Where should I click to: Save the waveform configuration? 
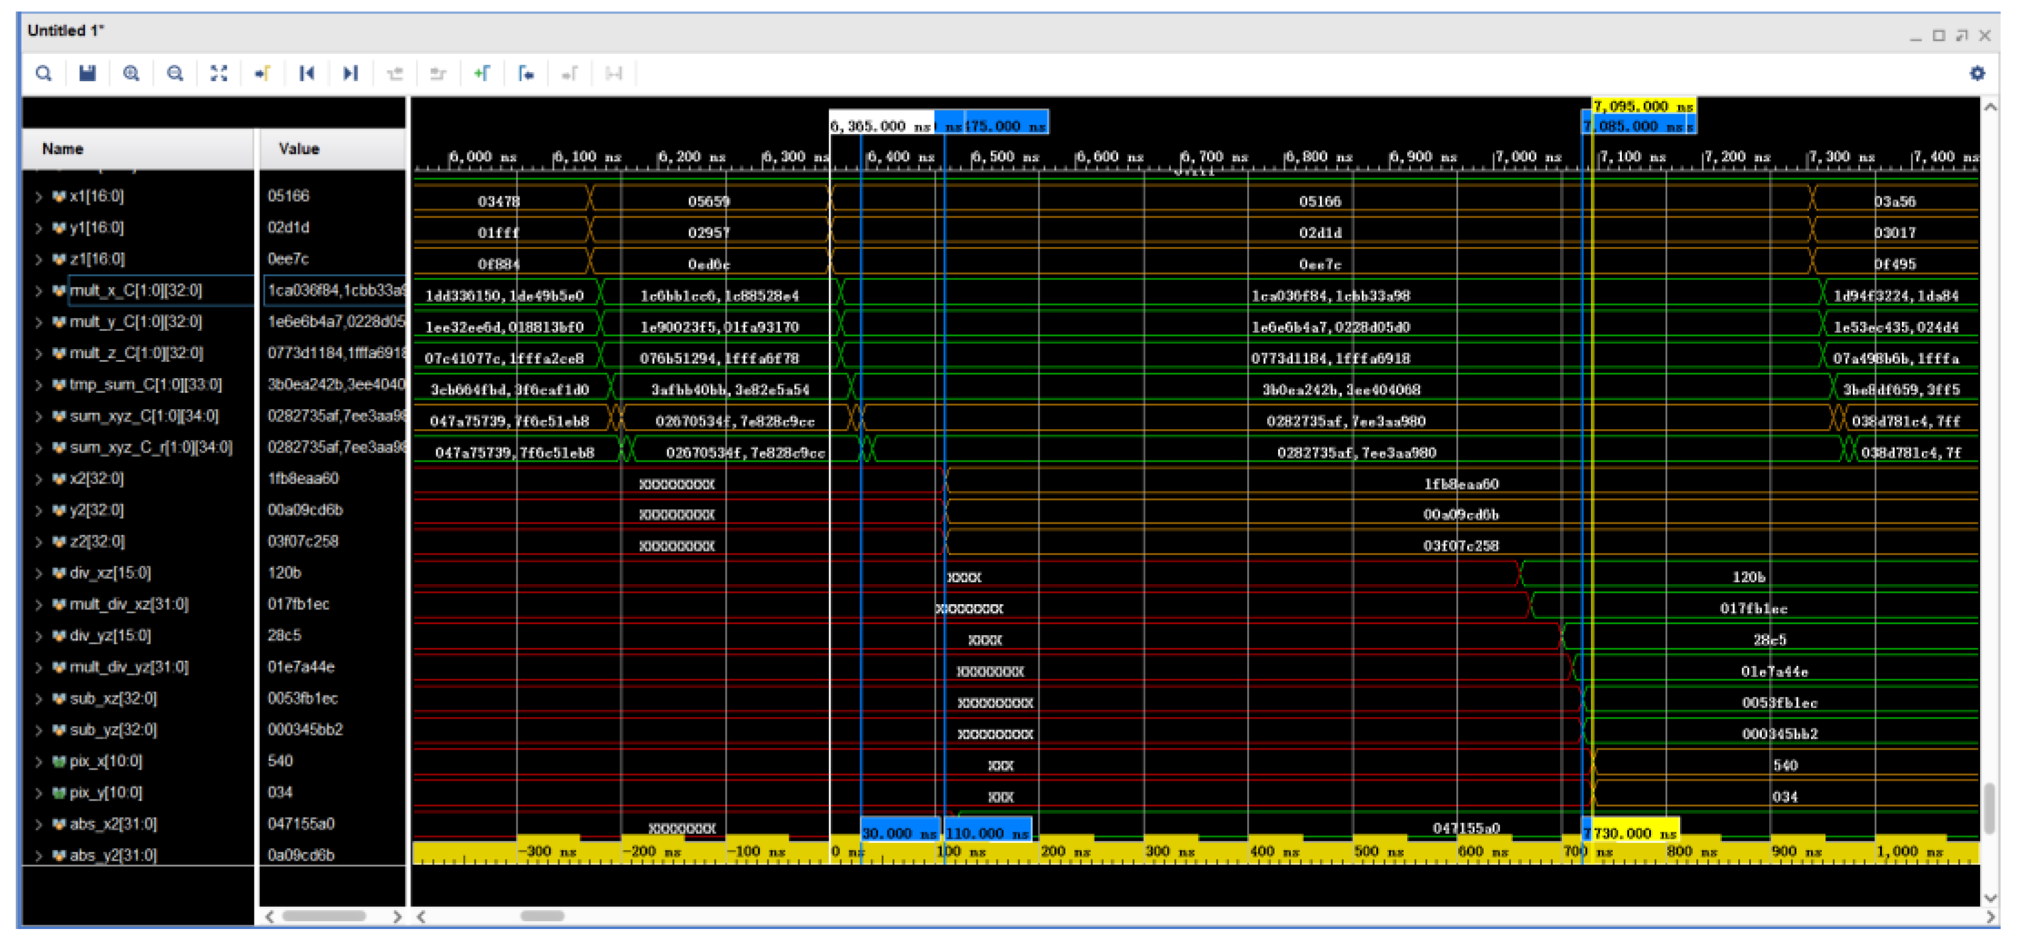click(x=87, y=73)
